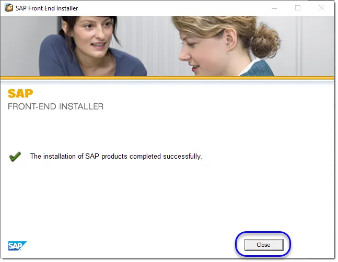The width and height of the screenshot is (338, 262).
Task: Click the FRONT-END INSTALLER heading text
Action: (x=55, y=106)
